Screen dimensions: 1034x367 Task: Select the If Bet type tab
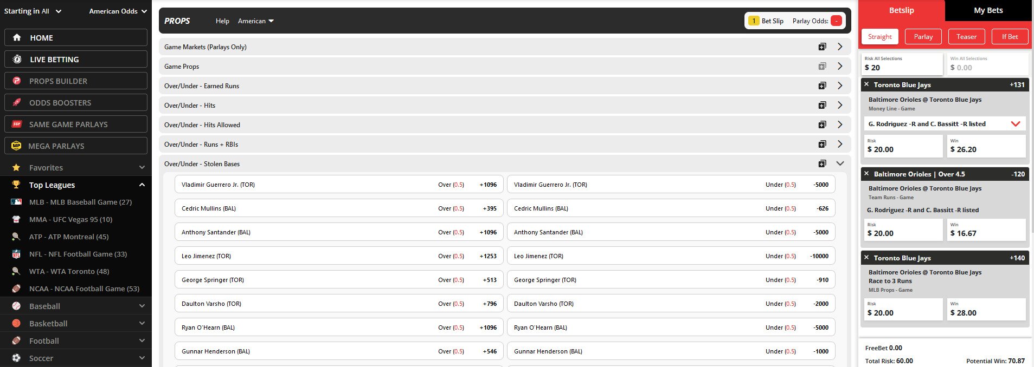pos(1010,37)
